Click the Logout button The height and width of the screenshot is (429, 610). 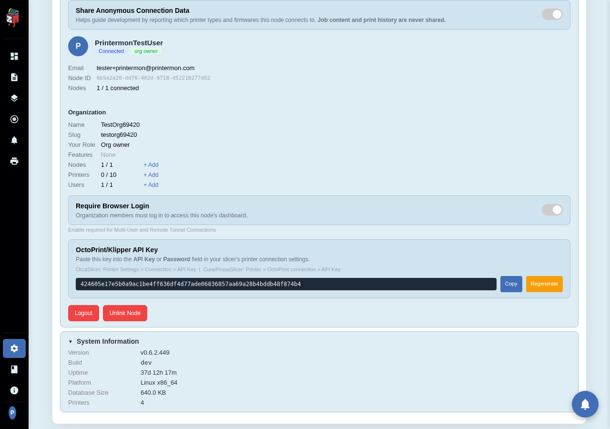[83, 313]
